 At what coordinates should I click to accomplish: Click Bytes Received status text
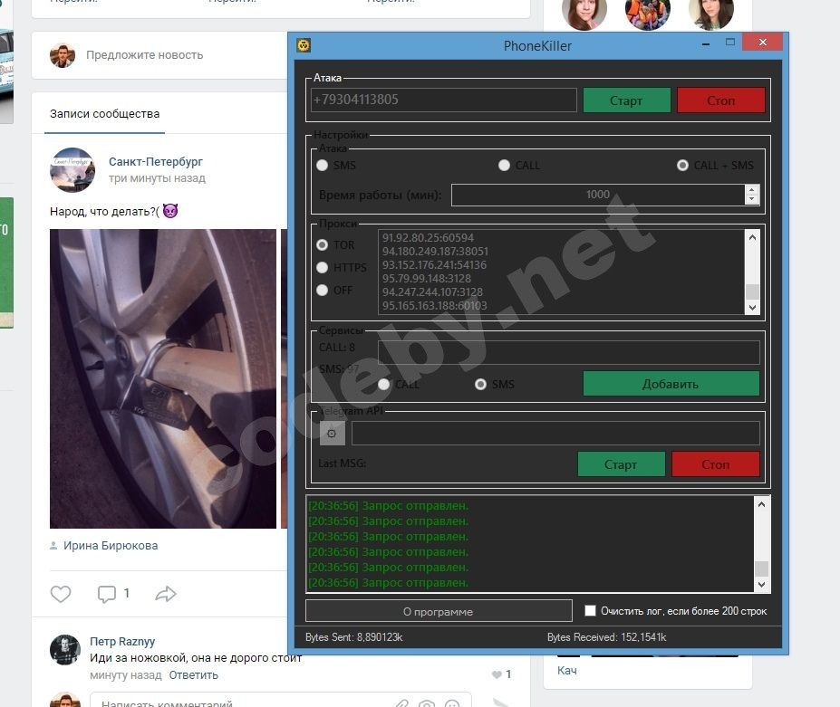click(606, 637)
